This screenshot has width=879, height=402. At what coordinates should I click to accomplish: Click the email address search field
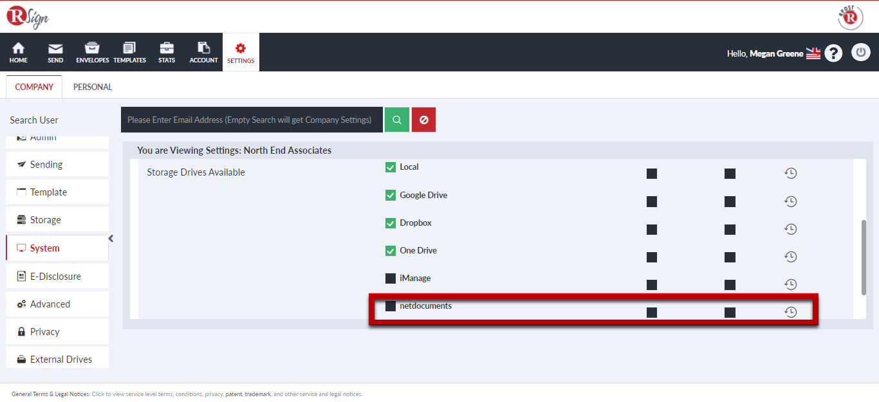tap(251, 120)
